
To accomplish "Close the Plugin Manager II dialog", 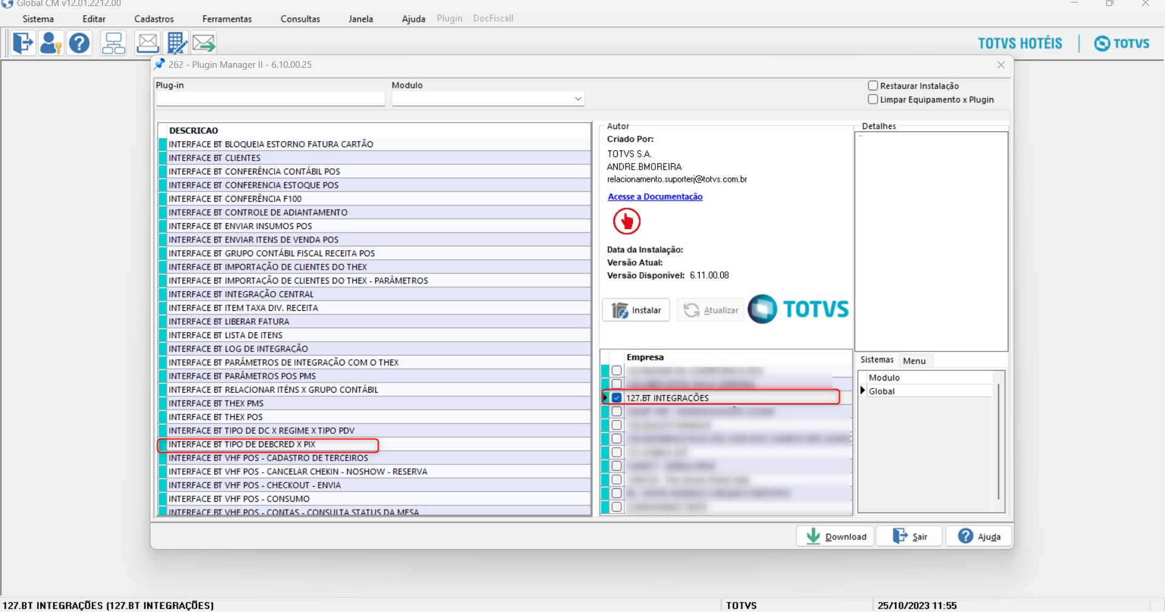I will click(x=1001, y=65).
